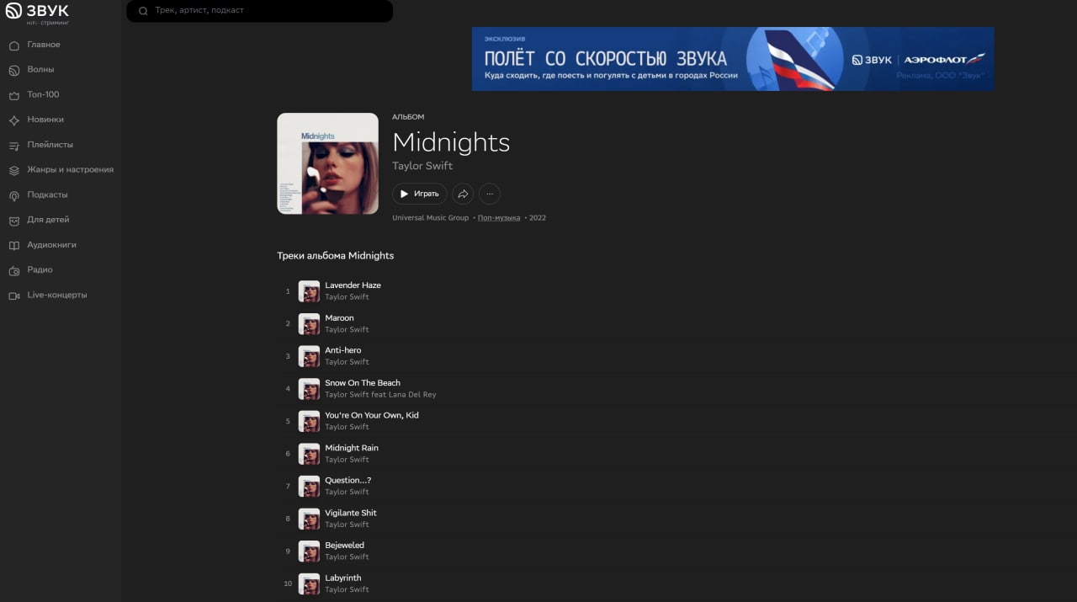Screen dimensions: 1077x602
Task: Open the Волны waves icon
Action: click(x=13, y=70)
